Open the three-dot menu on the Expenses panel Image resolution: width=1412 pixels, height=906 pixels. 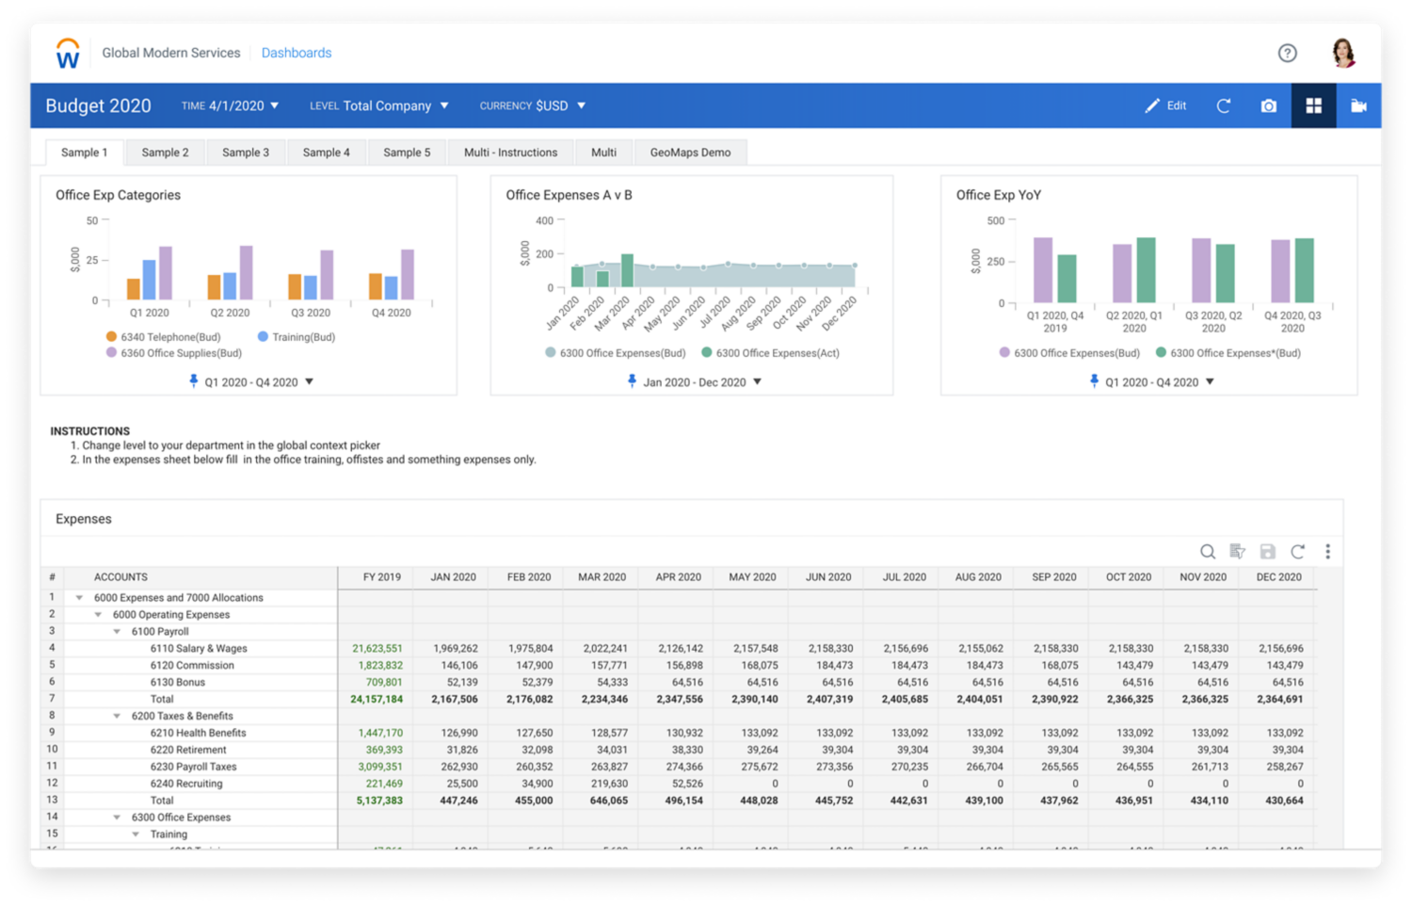click(x=1328, y=551)
